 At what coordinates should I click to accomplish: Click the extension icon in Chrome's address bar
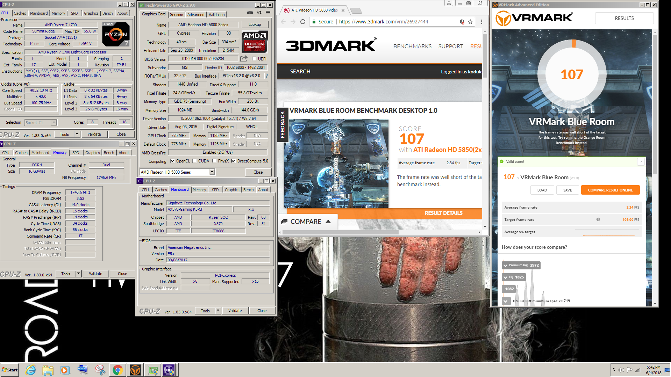462,22
